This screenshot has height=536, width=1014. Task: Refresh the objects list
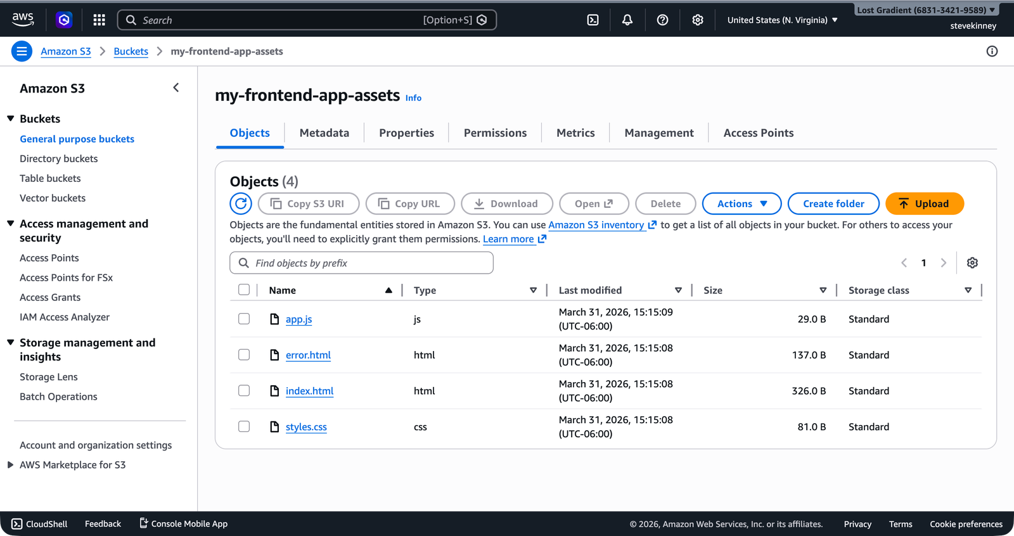tap(241, 203)
